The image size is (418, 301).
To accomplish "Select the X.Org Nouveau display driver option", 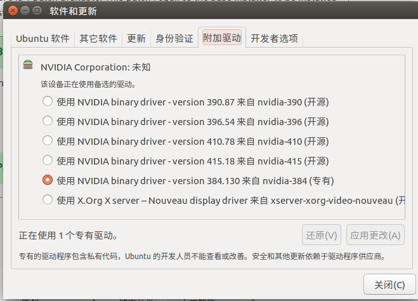I will [48, 199].
